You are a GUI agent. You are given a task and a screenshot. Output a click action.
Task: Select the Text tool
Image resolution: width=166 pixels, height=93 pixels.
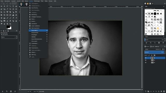tap(16, 15)
